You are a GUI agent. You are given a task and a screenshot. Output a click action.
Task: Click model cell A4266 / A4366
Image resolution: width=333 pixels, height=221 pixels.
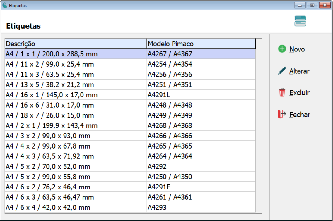pos(201,136)
